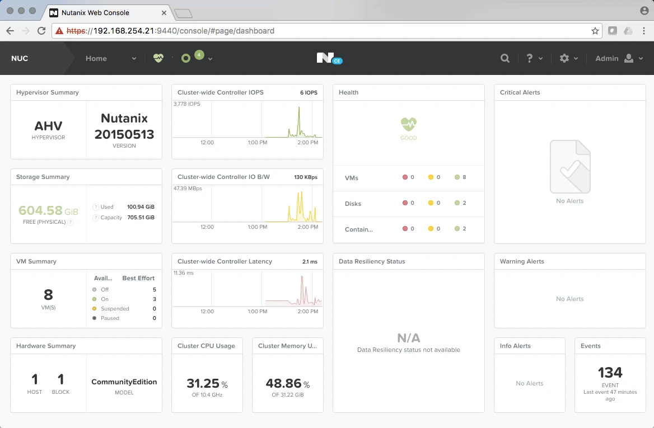
Task: Open search with the magnifier icon
Action: pyautogui.click(x=505, y=58)
